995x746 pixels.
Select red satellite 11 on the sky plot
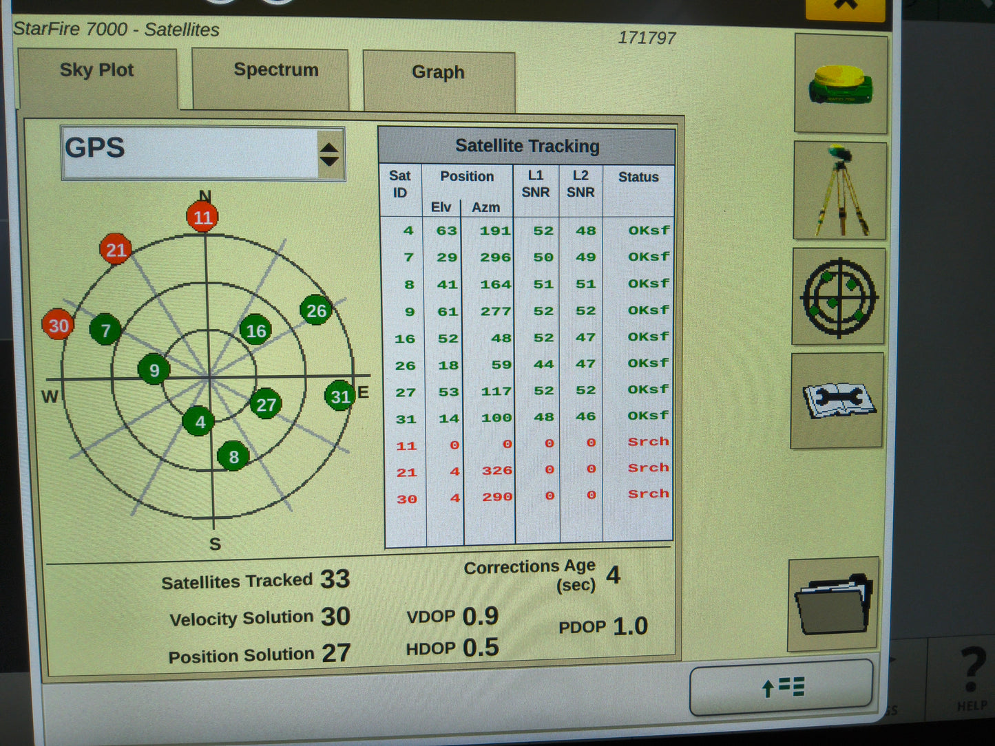[202, 217]
